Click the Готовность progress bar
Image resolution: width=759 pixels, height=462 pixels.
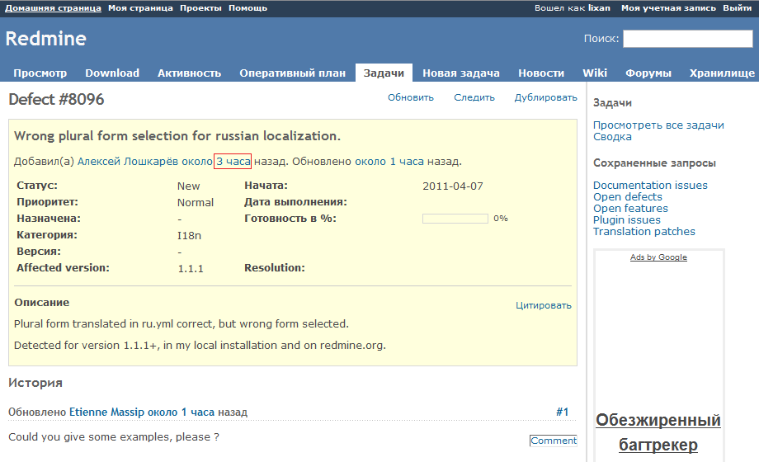tap(455, 219)
